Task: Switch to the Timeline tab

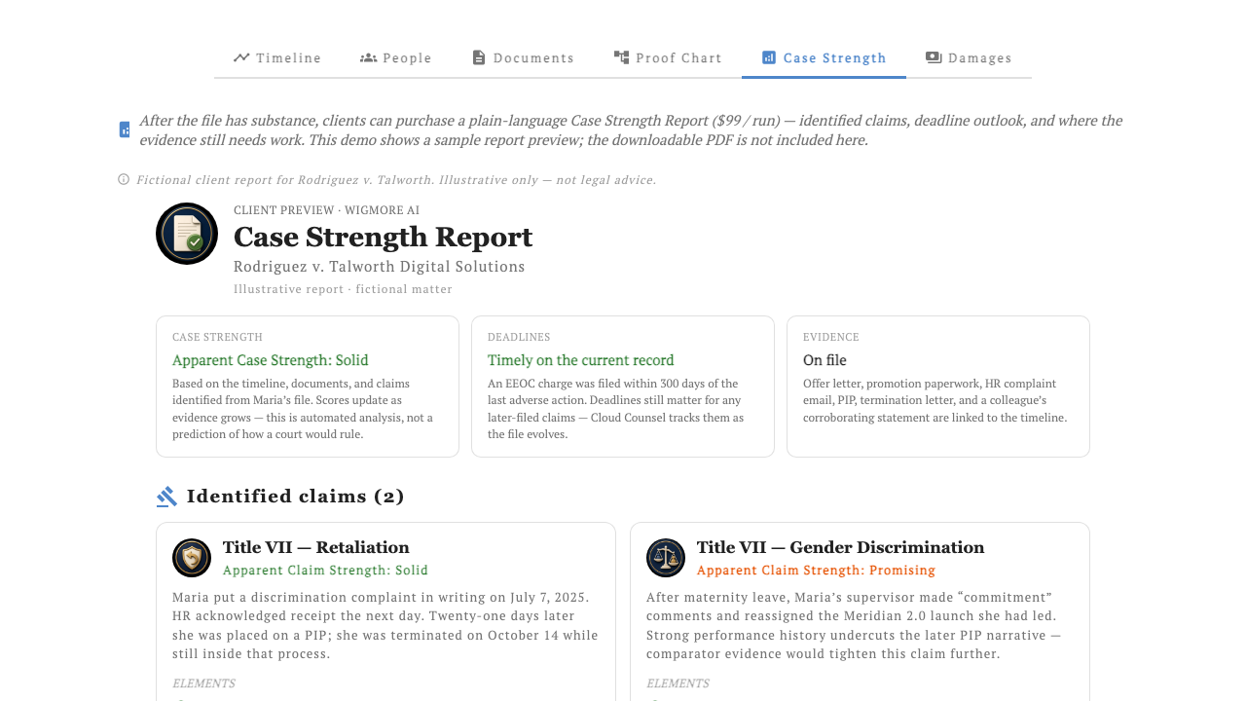Action: coord(277,57)
